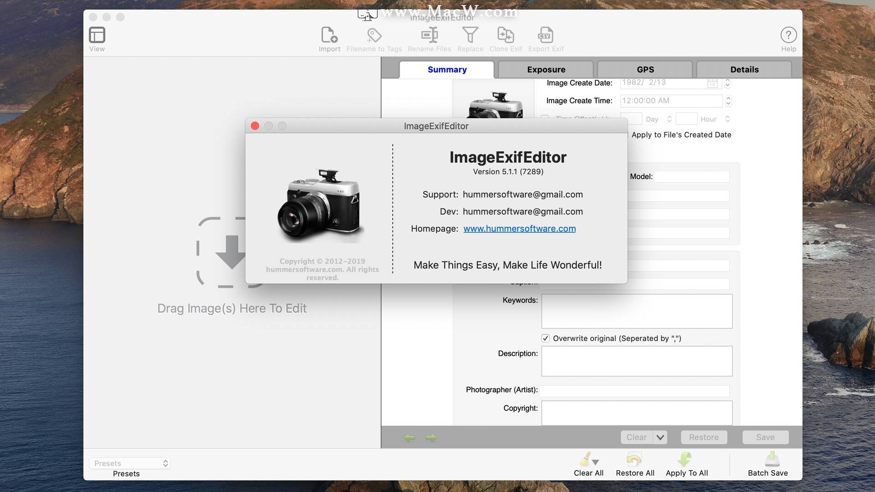The image size is (875, 492).
Task: Go to next image with right arrow
Action: point(431,438)
